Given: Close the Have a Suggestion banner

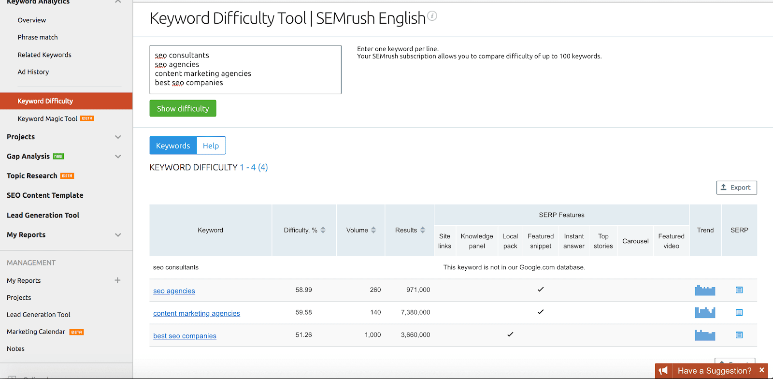Looking at the screenshot, I should pyautogui.click(x=761, y=370).
